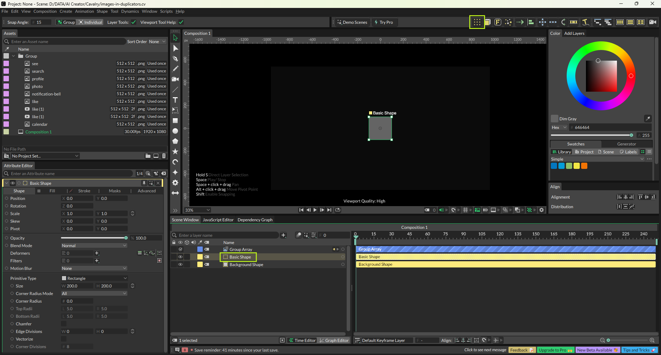
Task: Pick the orange swatch in Simple palette
Action: point(584,166)
